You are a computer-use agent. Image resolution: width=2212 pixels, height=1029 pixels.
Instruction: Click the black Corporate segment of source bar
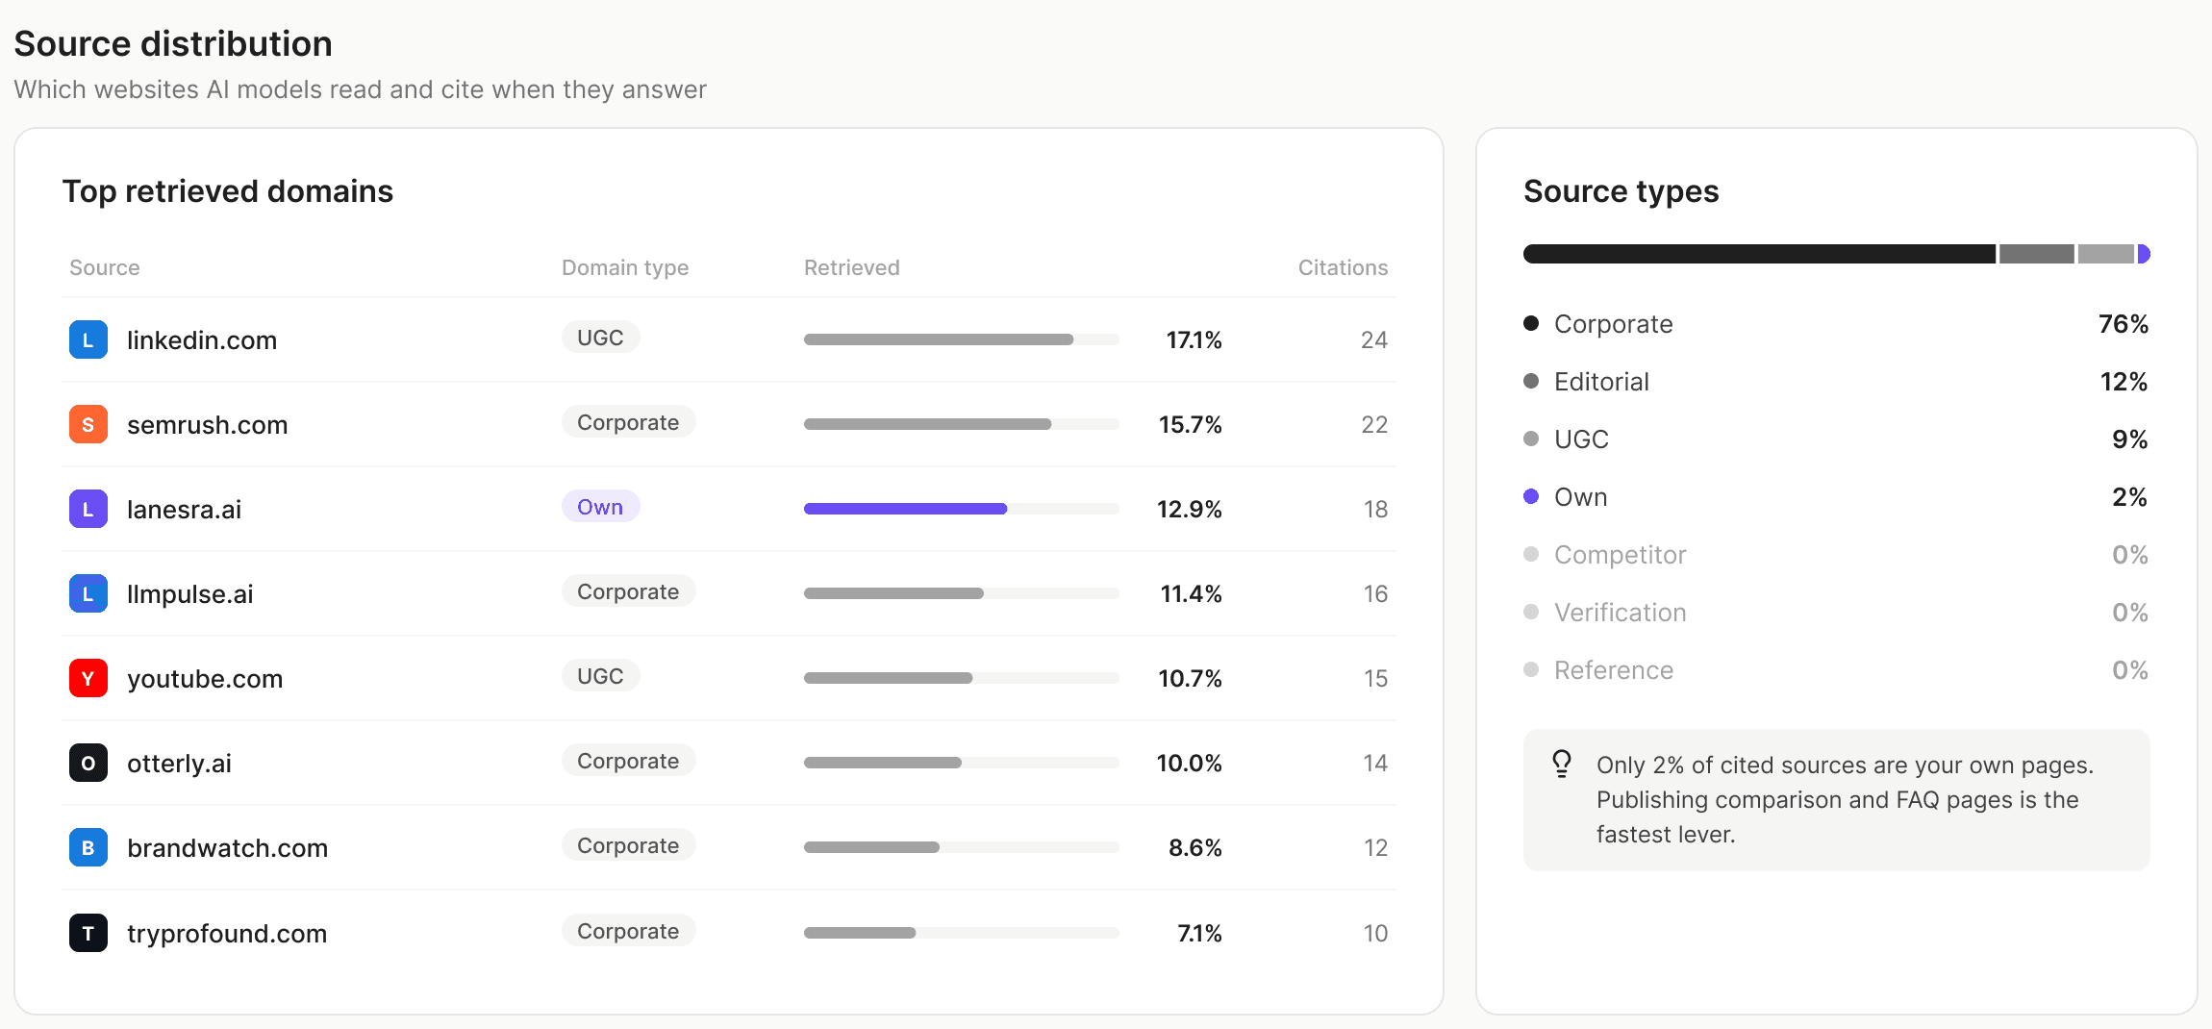[1760, 254]
